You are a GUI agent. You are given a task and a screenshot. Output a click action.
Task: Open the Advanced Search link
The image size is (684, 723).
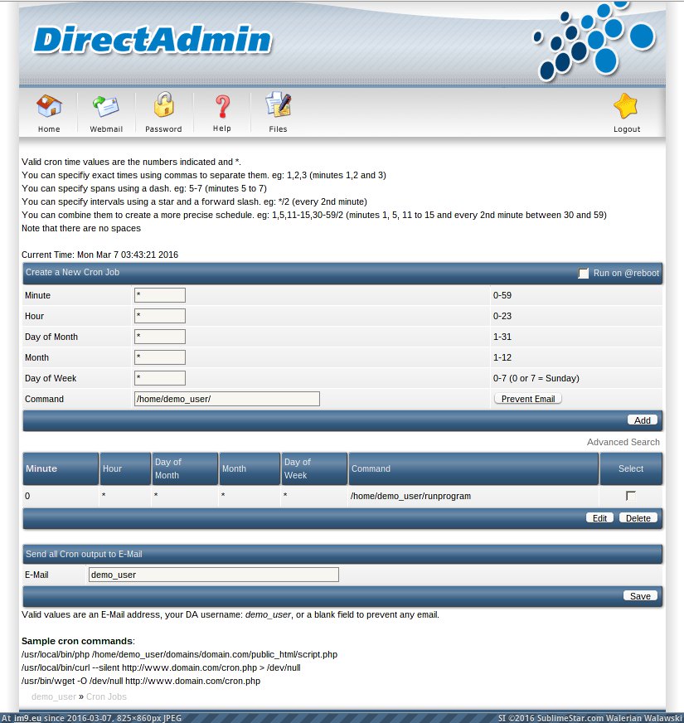click(x=623, y=442)
